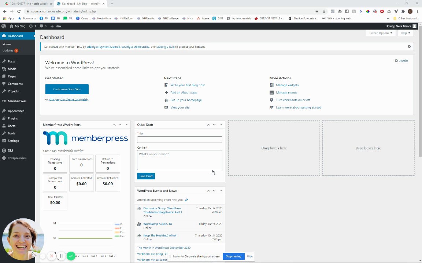This screenshot has height=263, width=422.
Task: Click the What's on your mind content box
Action: (179, 160)
